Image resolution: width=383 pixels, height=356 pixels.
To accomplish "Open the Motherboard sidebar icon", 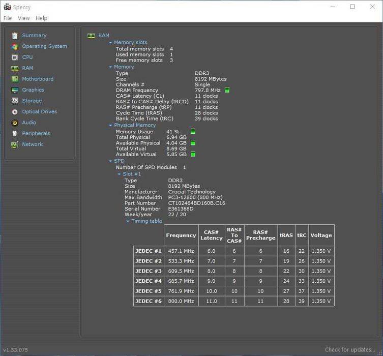I will point(15,79).
